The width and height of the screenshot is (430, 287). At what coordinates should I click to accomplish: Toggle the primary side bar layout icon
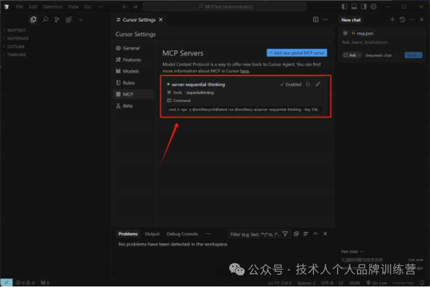click(345, 6)
